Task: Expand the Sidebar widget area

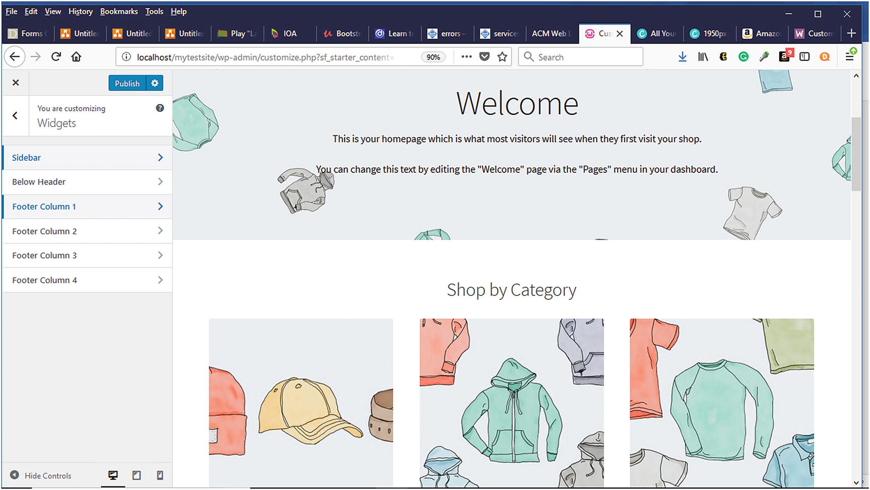Action: (87, 157)
